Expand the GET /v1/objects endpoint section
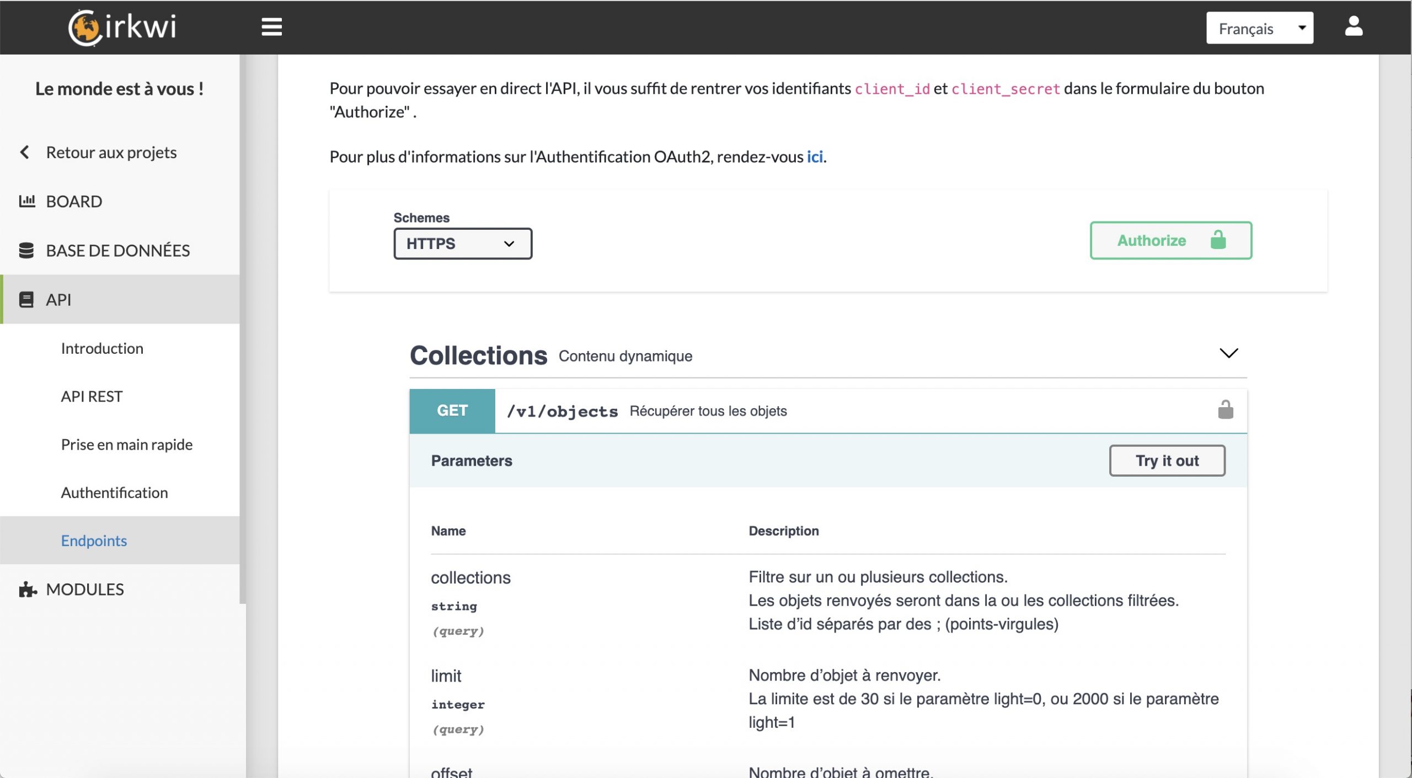Screen dimensions: 1412x778 click(826, 410)
